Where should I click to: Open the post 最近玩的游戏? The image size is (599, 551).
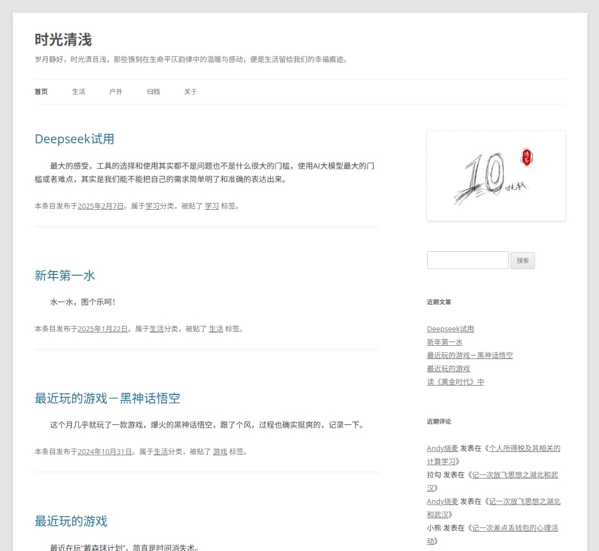71,521
